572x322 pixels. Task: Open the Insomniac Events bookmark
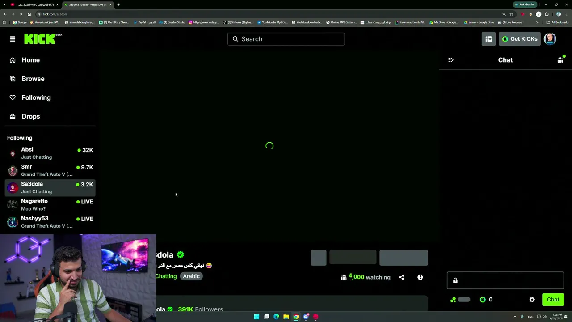(410, 22)
